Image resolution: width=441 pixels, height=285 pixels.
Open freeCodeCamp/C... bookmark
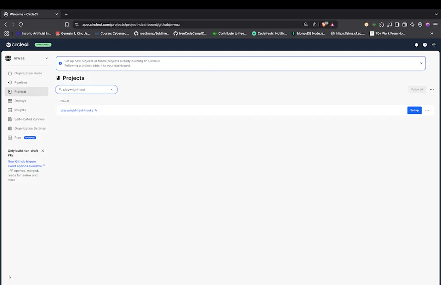coord(190,33)
